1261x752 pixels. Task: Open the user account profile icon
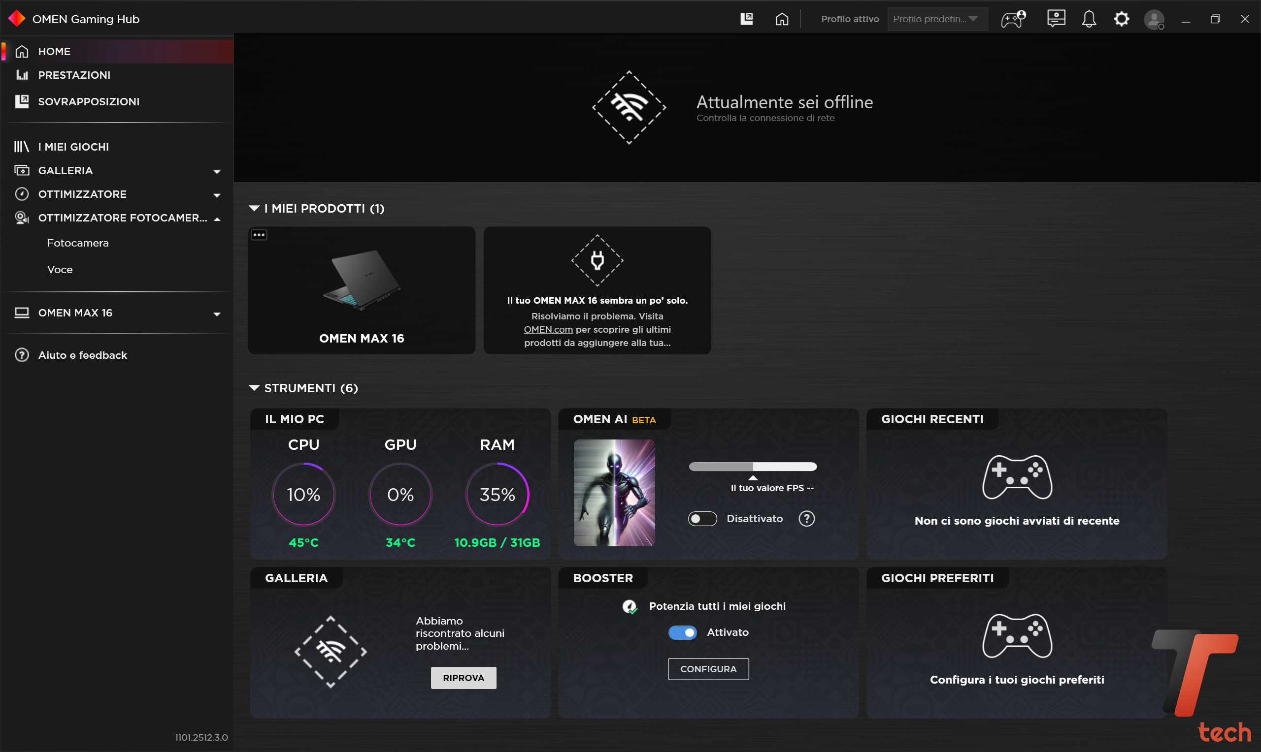[x=1154, y=19]
